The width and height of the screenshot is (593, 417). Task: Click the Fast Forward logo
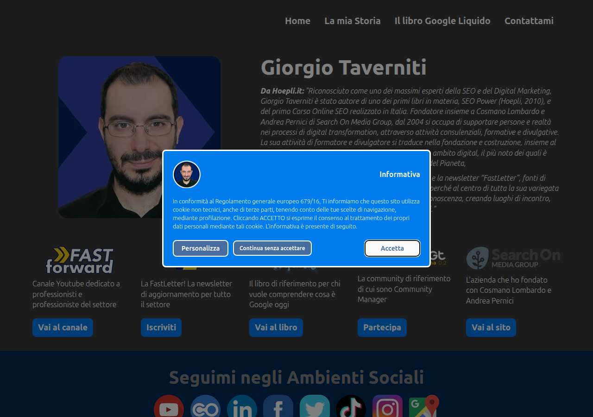tap(80, 260)
